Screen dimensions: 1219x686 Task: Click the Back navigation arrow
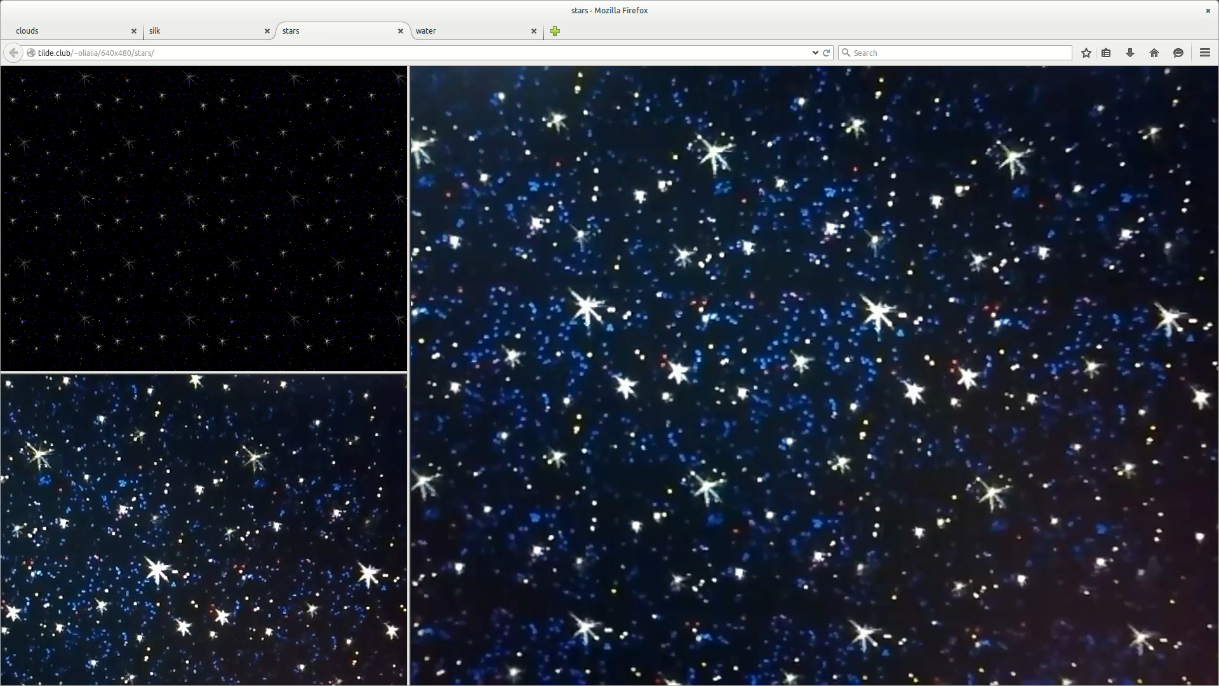coord(13,53)
